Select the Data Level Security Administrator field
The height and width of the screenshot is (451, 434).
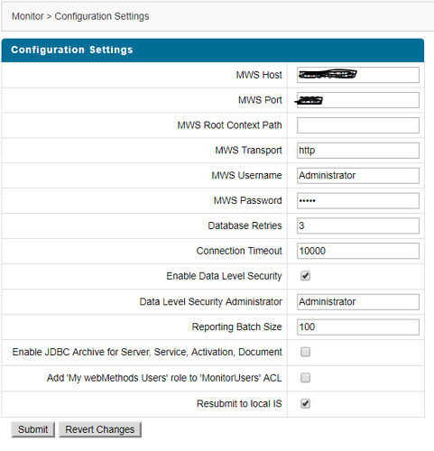click(x=358, y=302)
